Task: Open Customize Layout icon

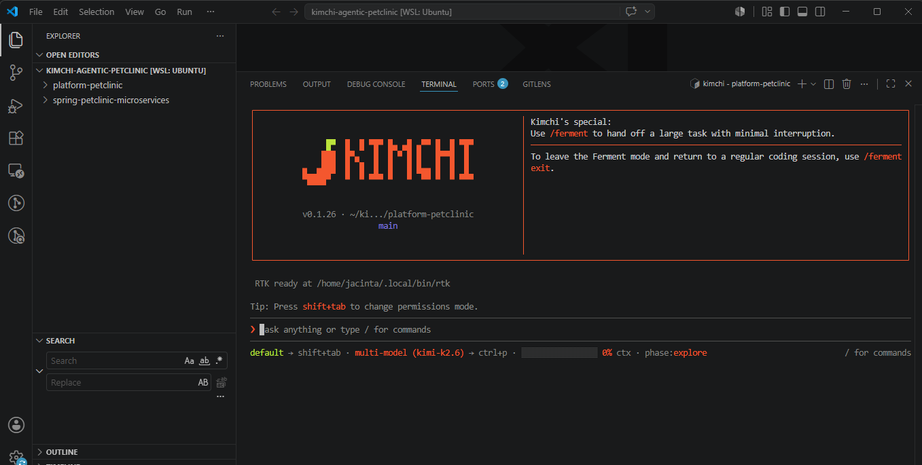Action: click(x=767, y=12)
